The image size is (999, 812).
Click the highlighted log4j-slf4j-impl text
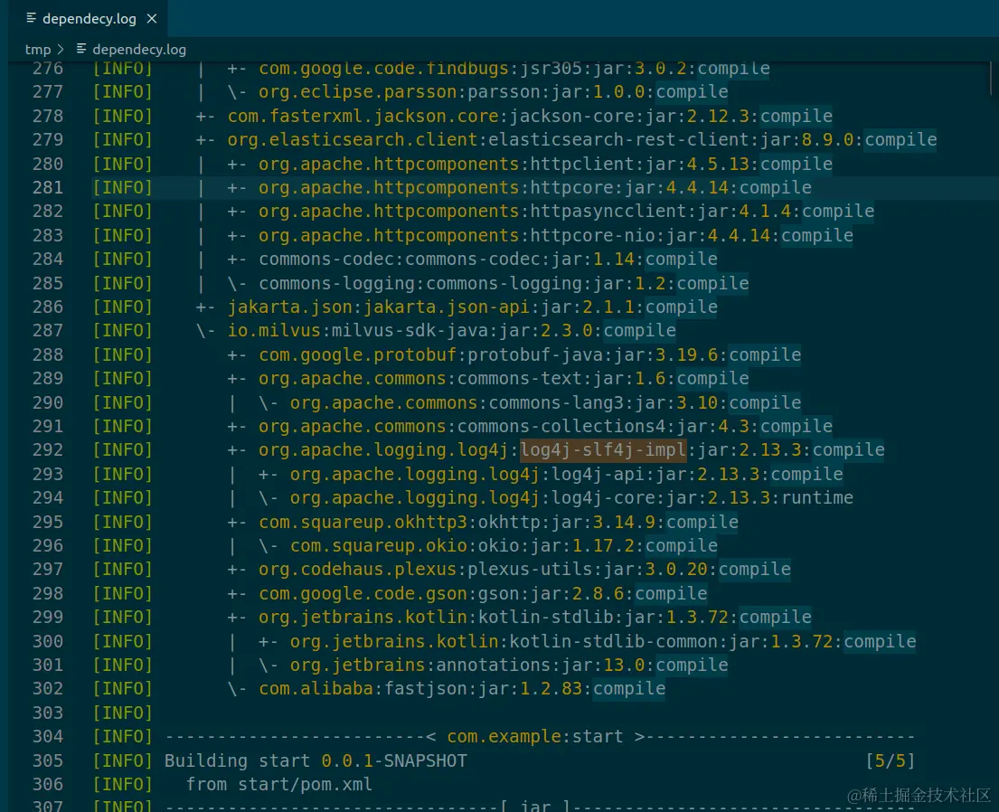603,450
